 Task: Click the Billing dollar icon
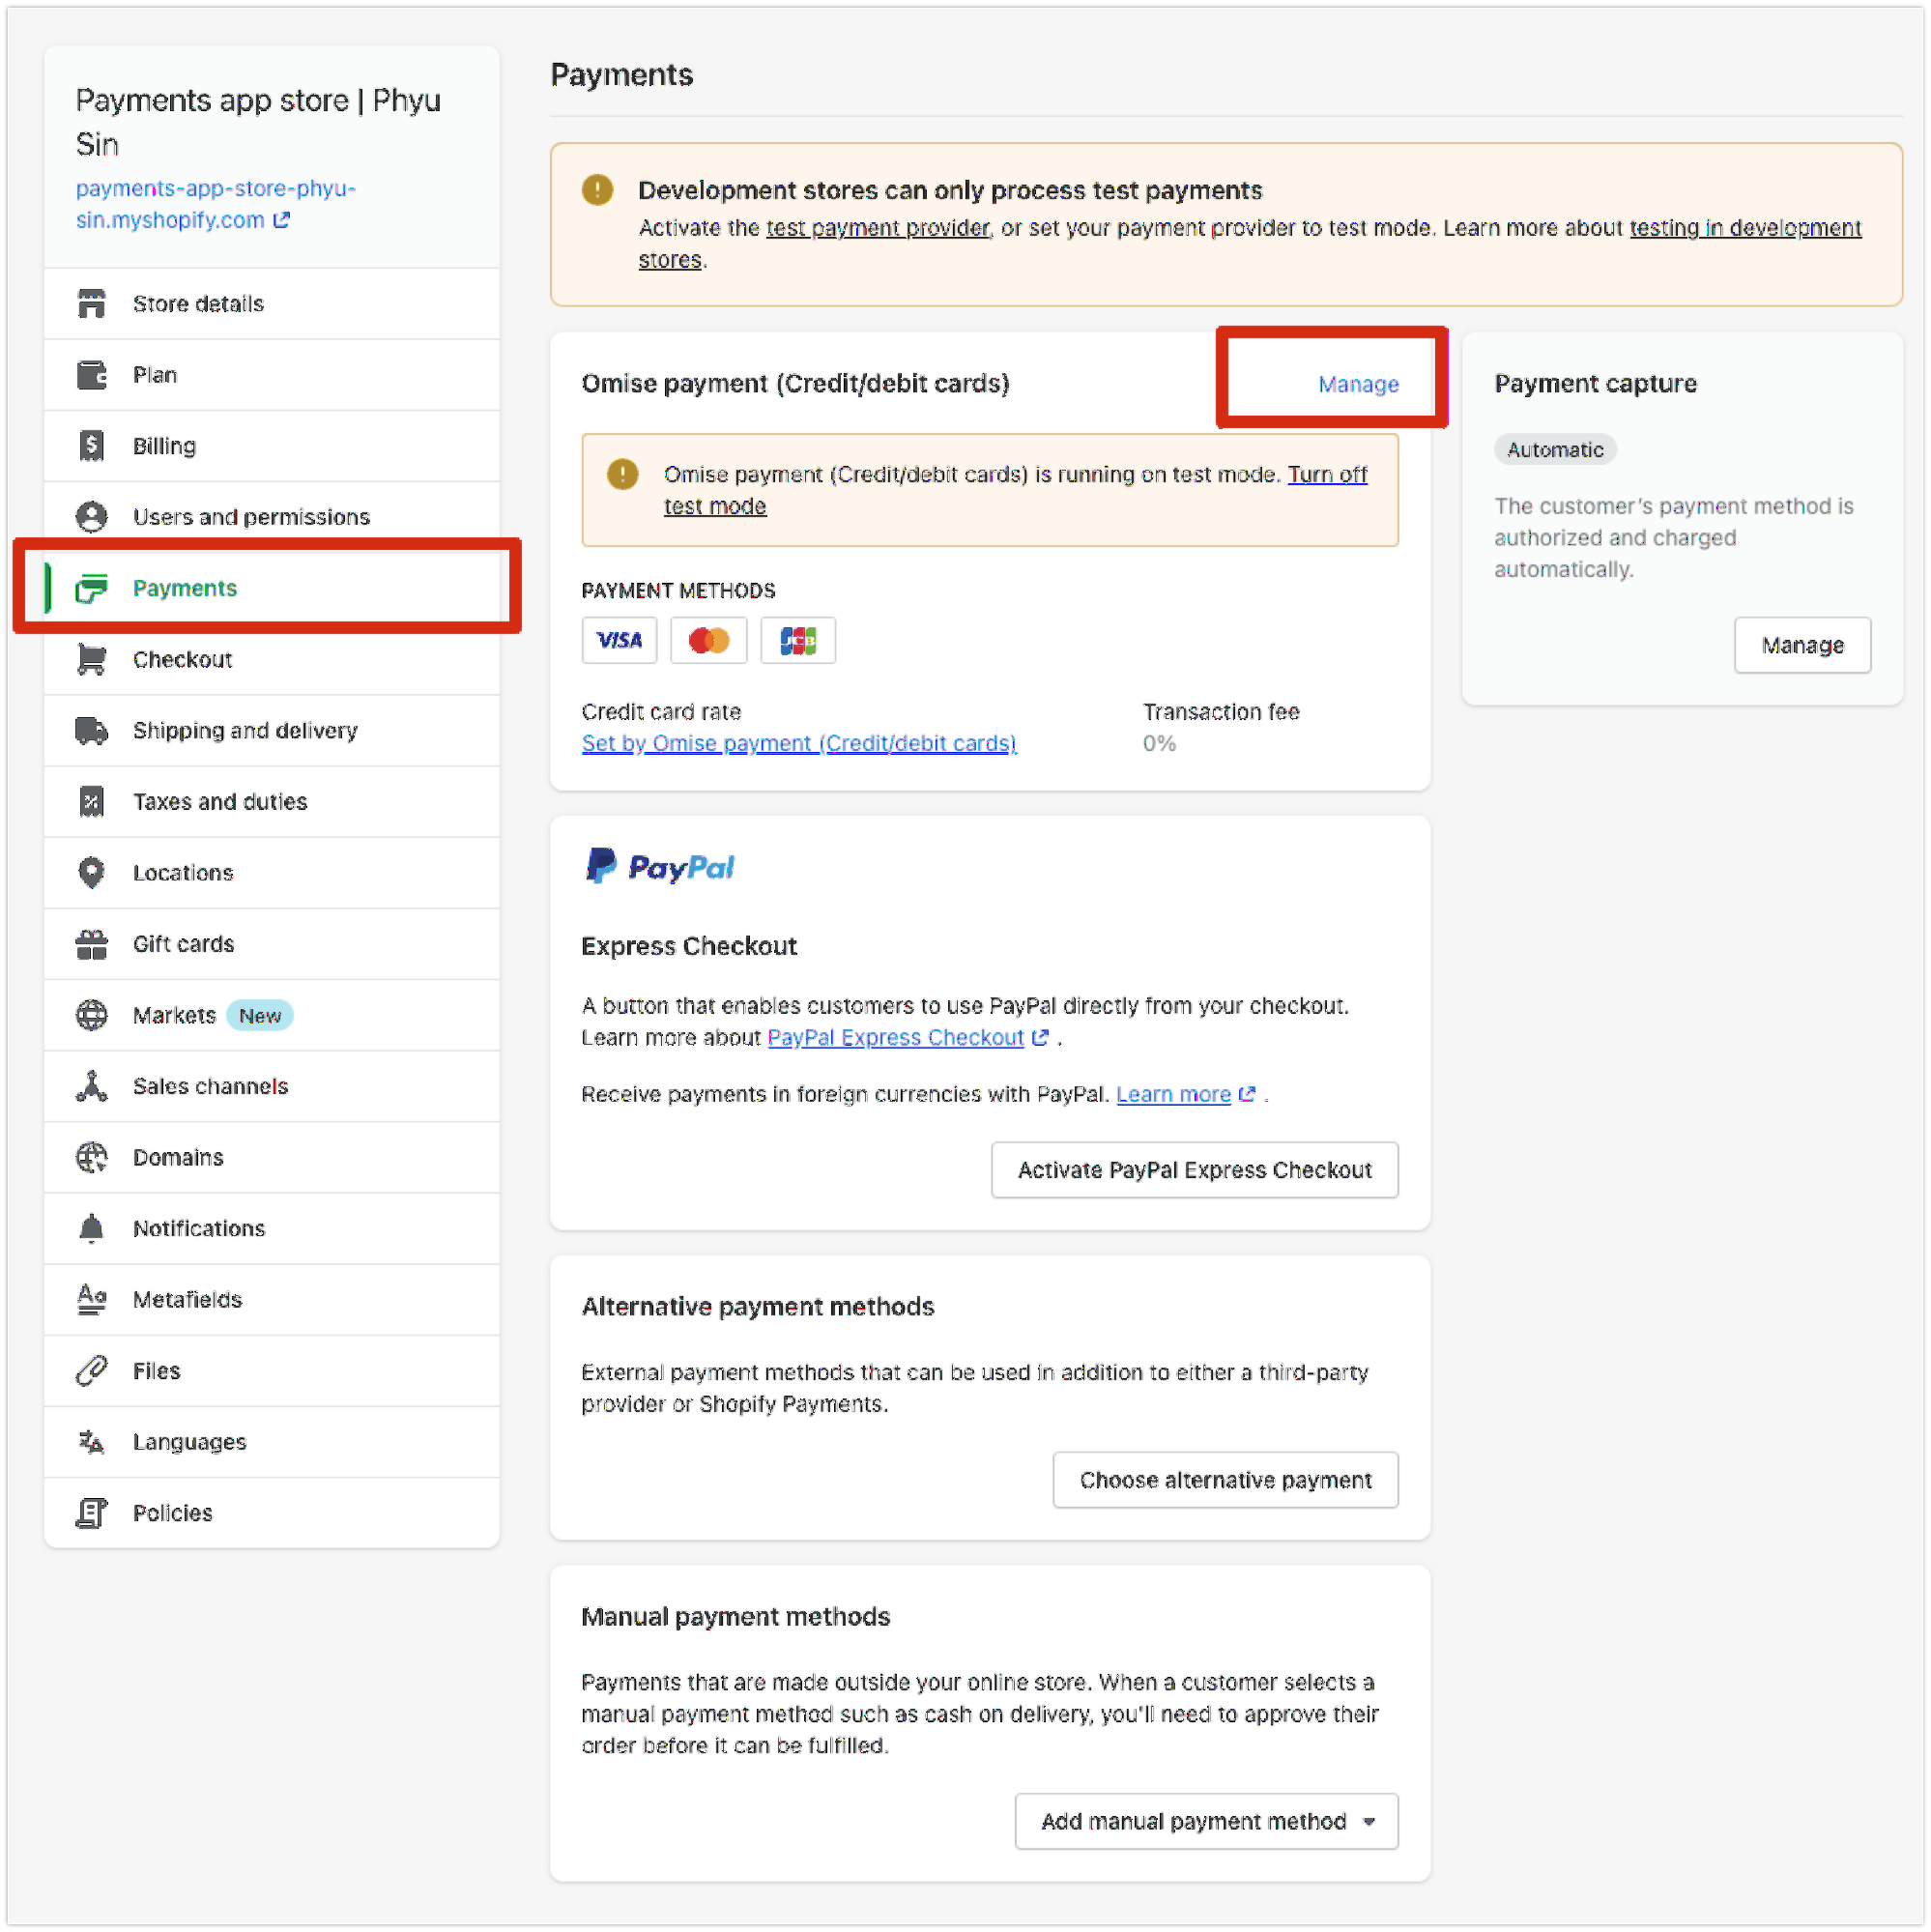point(92,445)
